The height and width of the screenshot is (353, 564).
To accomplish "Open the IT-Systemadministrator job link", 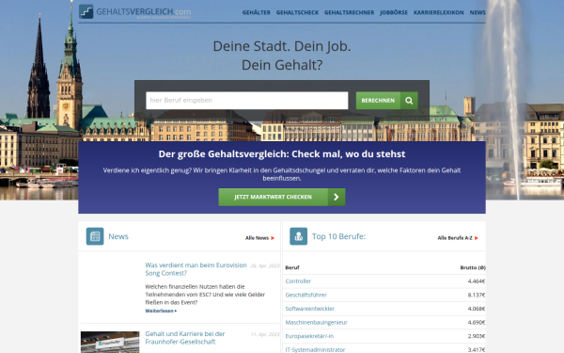I will tap(315, 350).
